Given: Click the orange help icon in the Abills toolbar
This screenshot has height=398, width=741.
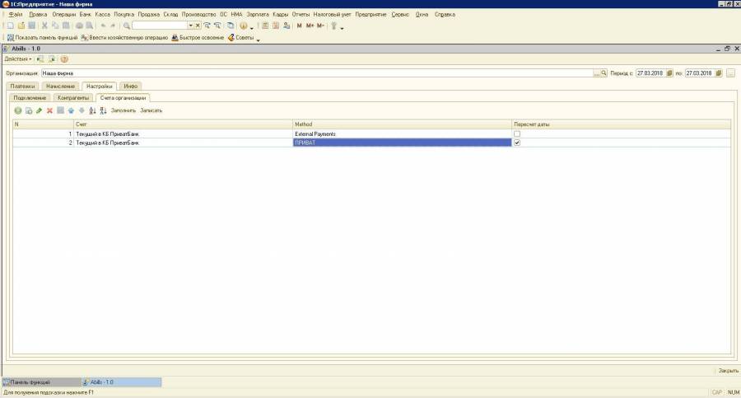Looking at the screenshot, I should tap(64, 59).
